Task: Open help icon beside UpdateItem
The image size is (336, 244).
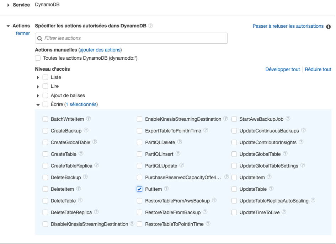Action: click(269, 177)
